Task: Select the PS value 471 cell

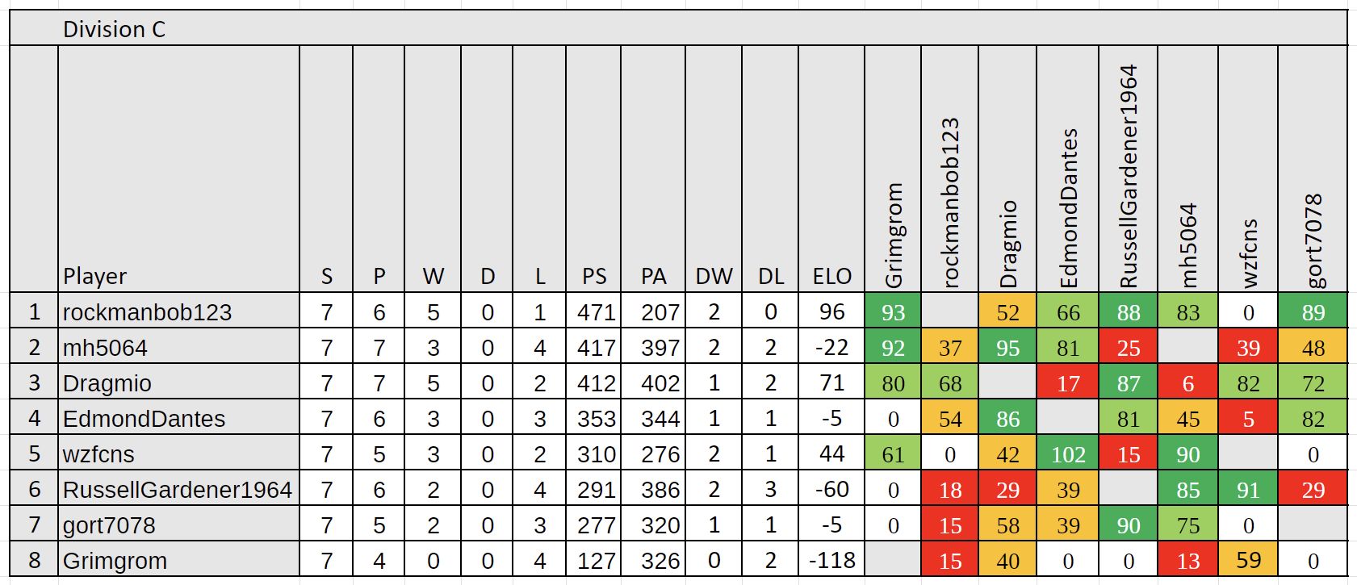Action: point(595,312)
